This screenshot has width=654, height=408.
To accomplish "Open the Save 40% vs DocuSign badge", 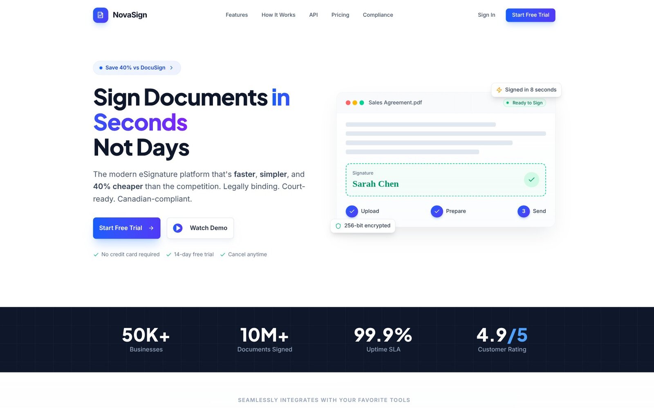I will (137, 68).
